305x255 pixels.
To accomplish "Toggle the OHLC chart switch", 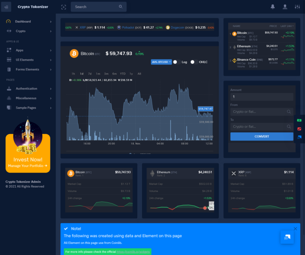I will (194, 62).
